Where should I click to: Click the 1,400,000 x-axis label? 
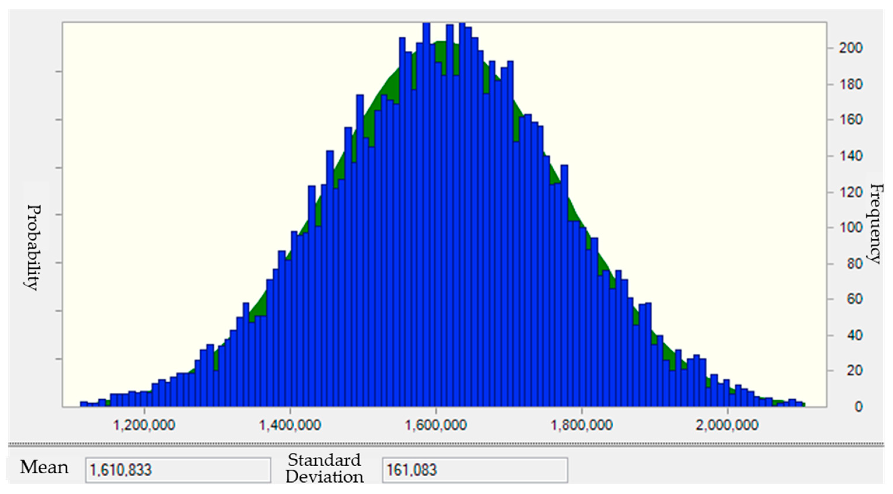click(x=290, y=425)
